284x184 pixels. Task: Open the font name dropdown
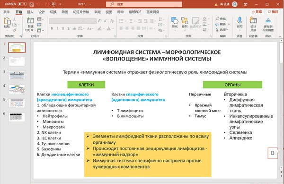[x=67, y=21]
